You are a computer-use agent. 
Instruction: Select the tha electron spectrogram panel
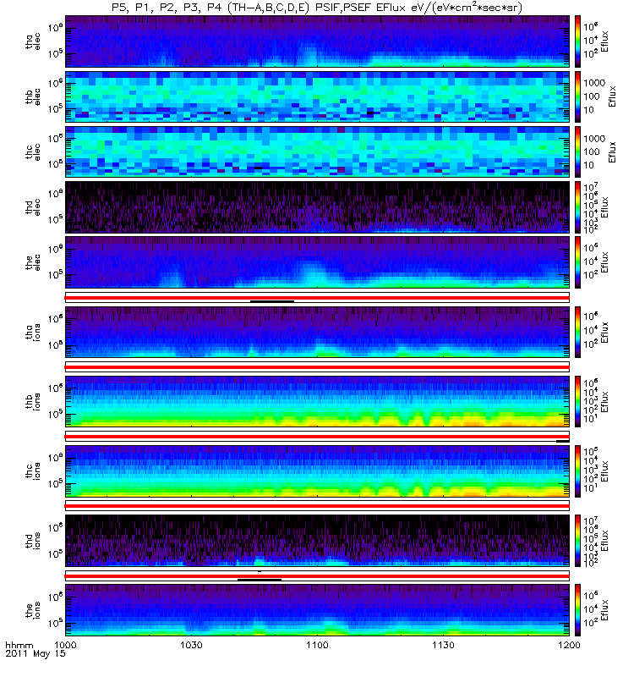[318, 41]
